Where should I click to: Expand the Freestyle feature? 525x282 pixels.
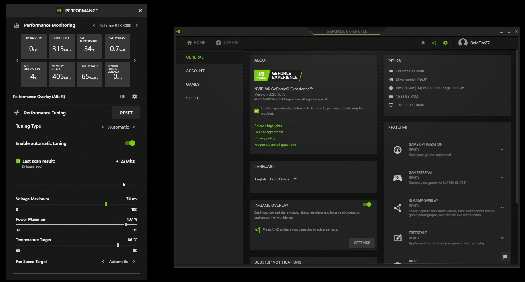502,238
